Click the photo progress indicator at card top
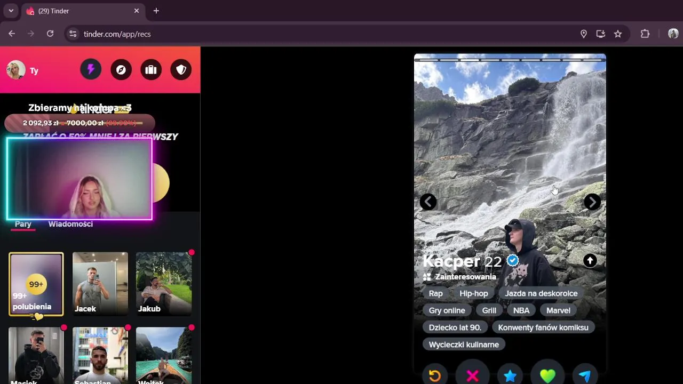Image resolution: width=683 pixels, height=384 pixels. pyautogui.click(x=510, y=60)
